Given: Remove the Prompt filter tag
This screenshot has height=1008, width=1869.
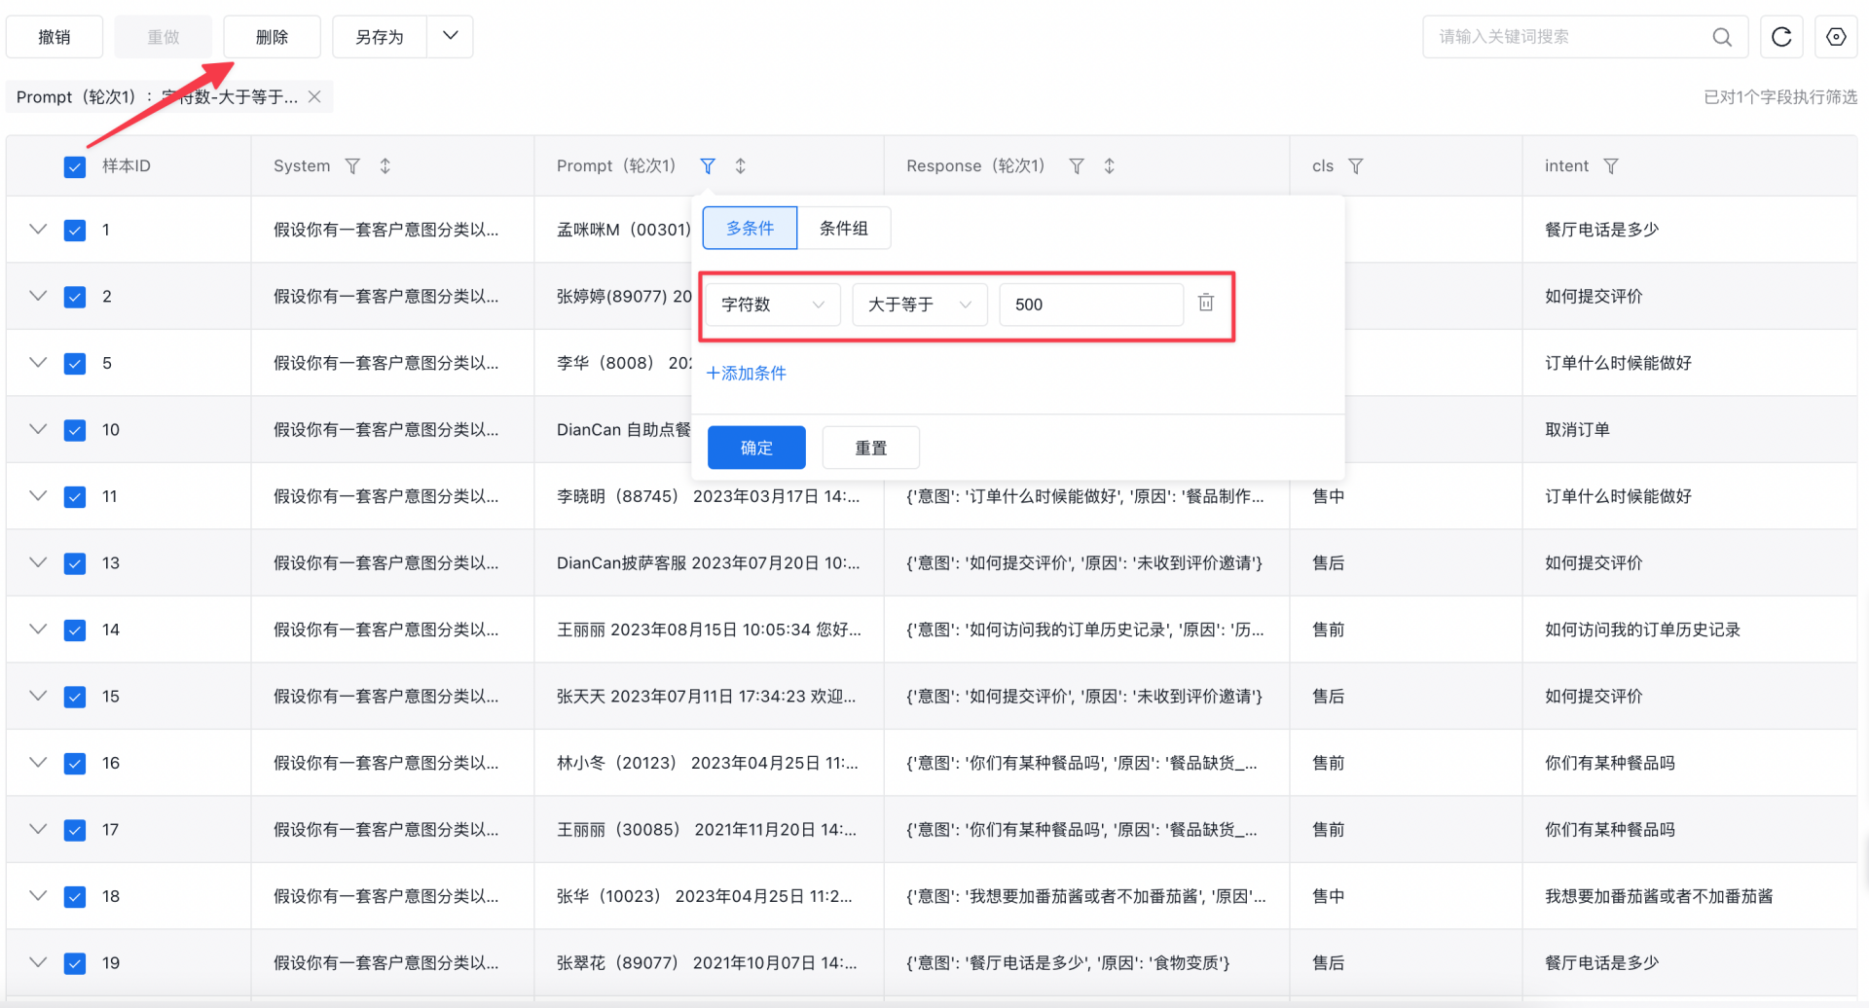Looking at the screenshot, I should pos(314,96).
